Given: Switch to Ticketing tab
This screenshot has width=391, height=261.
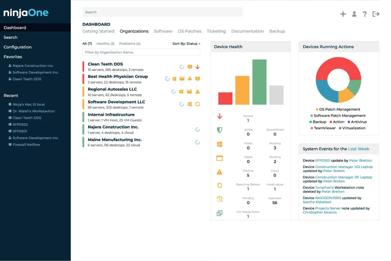Looking at the screenshot, I should pyautogui.click(x=216, y=31).
